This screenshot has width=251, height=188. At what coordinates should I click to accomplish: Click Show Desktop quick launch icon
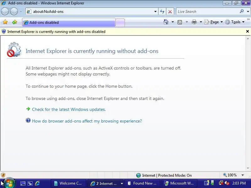[23, 184]
